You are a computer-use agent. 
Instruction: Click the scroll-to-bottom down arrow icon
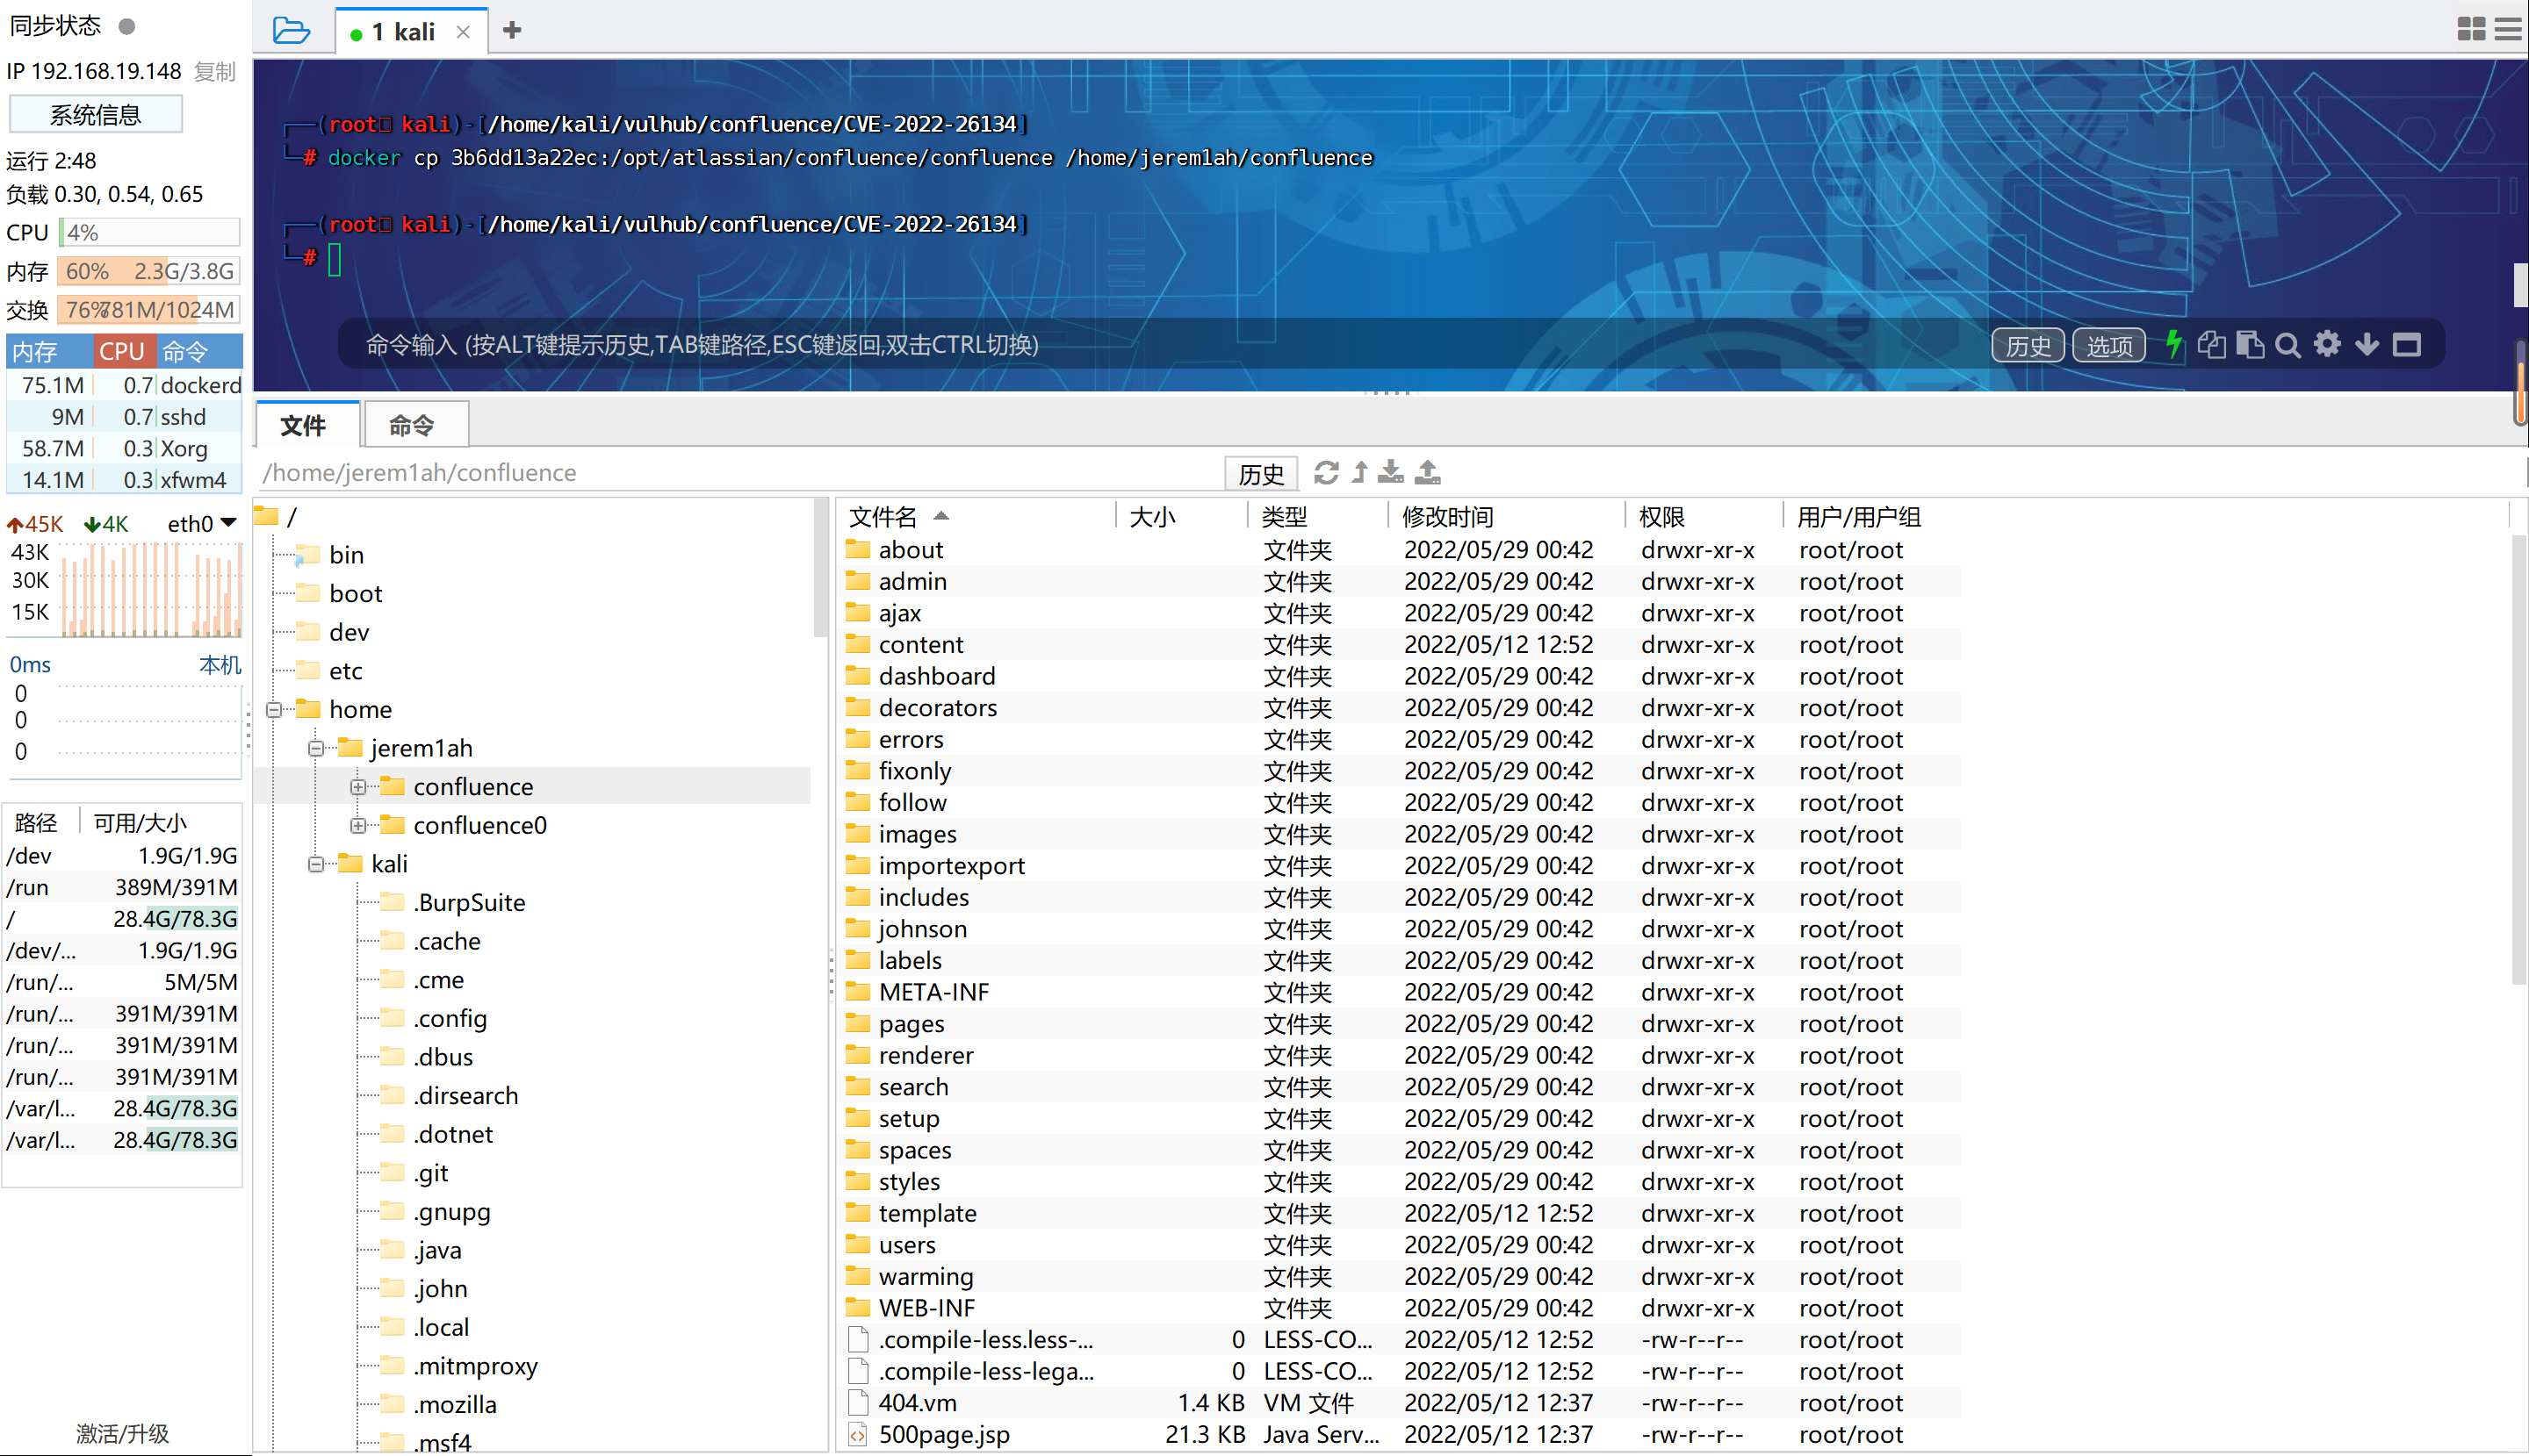click(2367, 345)
